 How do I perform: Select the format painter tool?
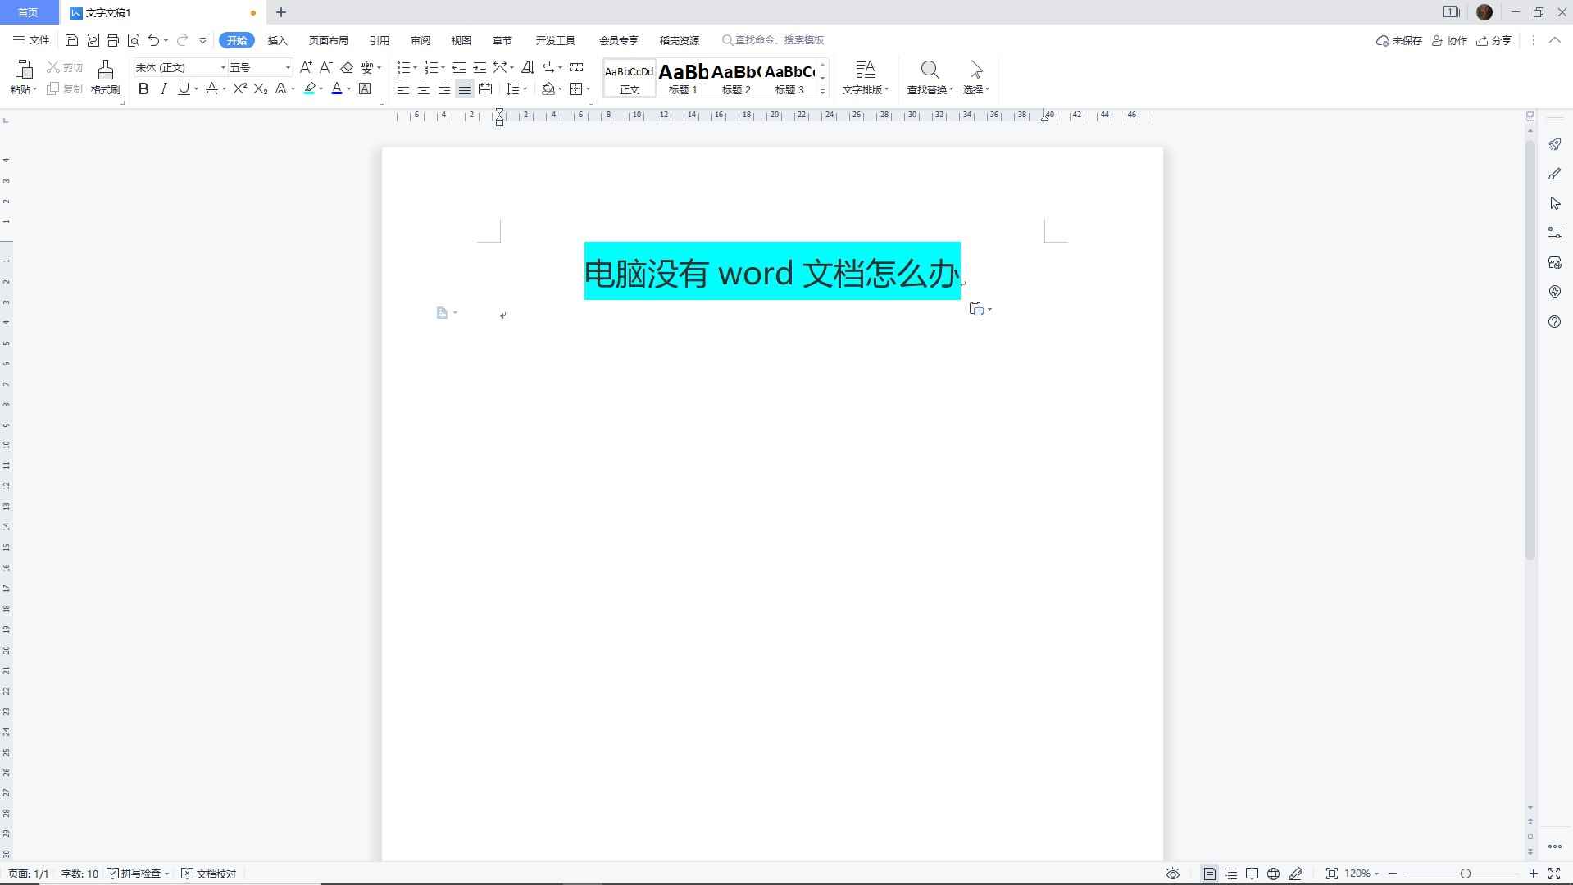click(104, 78)
